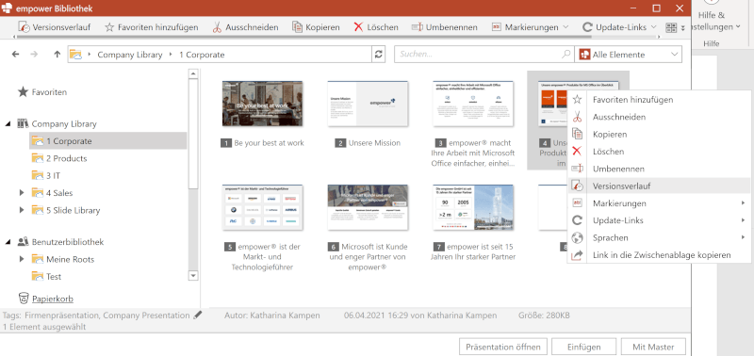Refresh the library path
This screenshot has height=356, width=754.
pos(379,55)
